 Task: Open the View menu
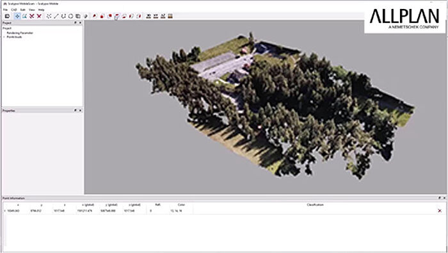click(32, 10)
